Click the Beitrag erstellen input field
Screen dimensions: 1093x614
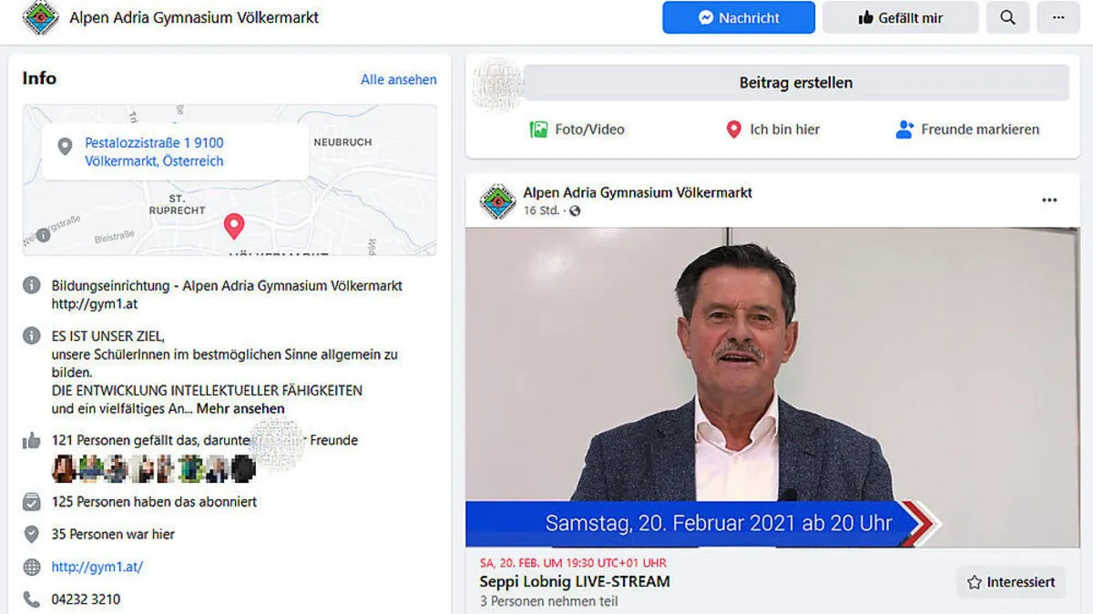[795, 82]
